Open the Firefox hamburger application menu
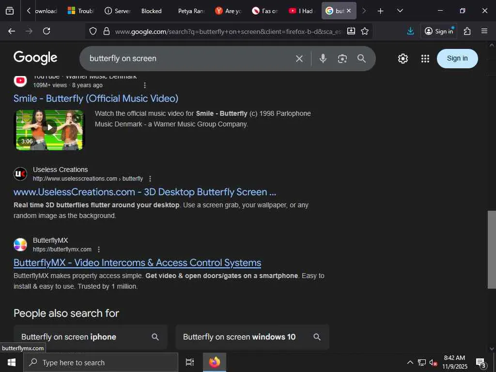 (x=484, y=31)
